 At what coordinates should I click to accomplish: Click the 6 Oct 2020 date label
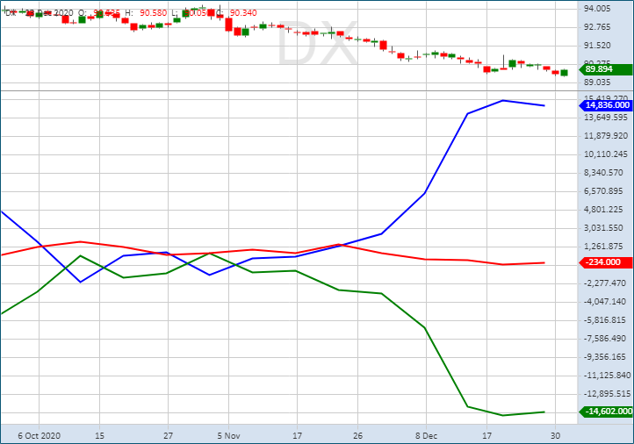40,434
